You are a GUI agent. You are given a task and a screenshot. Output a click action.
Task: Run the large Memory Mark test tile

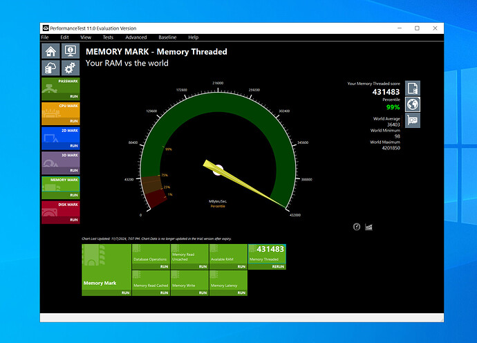[x=106, y=270]
